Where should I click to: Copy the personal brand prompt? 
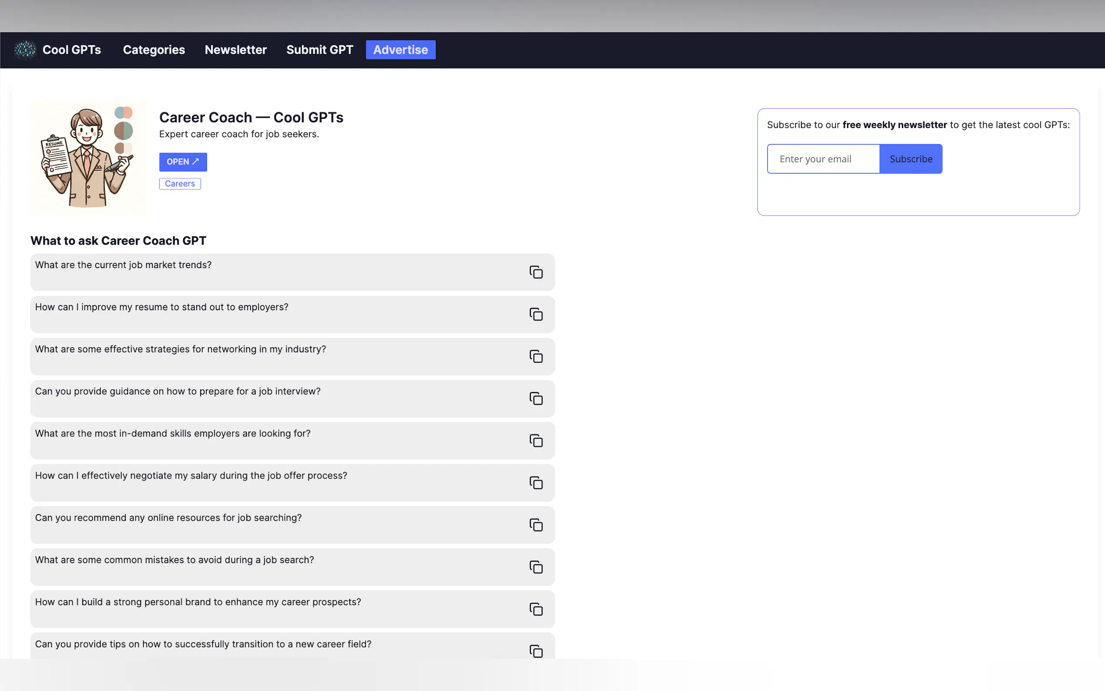click(536, 609)
